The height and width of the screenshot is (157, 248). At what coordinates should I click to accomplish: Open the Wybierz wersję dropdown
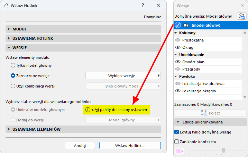click(x=123, y=75)
